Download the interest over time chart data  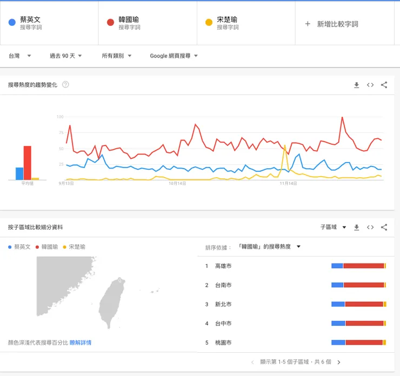pos(356,85)
